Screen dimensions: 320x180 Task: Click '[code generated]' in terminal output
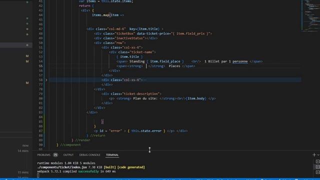click(131, 167)
